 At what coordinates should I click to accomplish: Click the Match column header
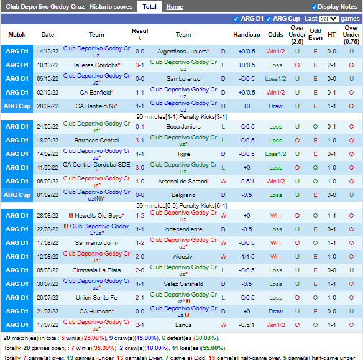pyautogui.click(x=17, y=34)
